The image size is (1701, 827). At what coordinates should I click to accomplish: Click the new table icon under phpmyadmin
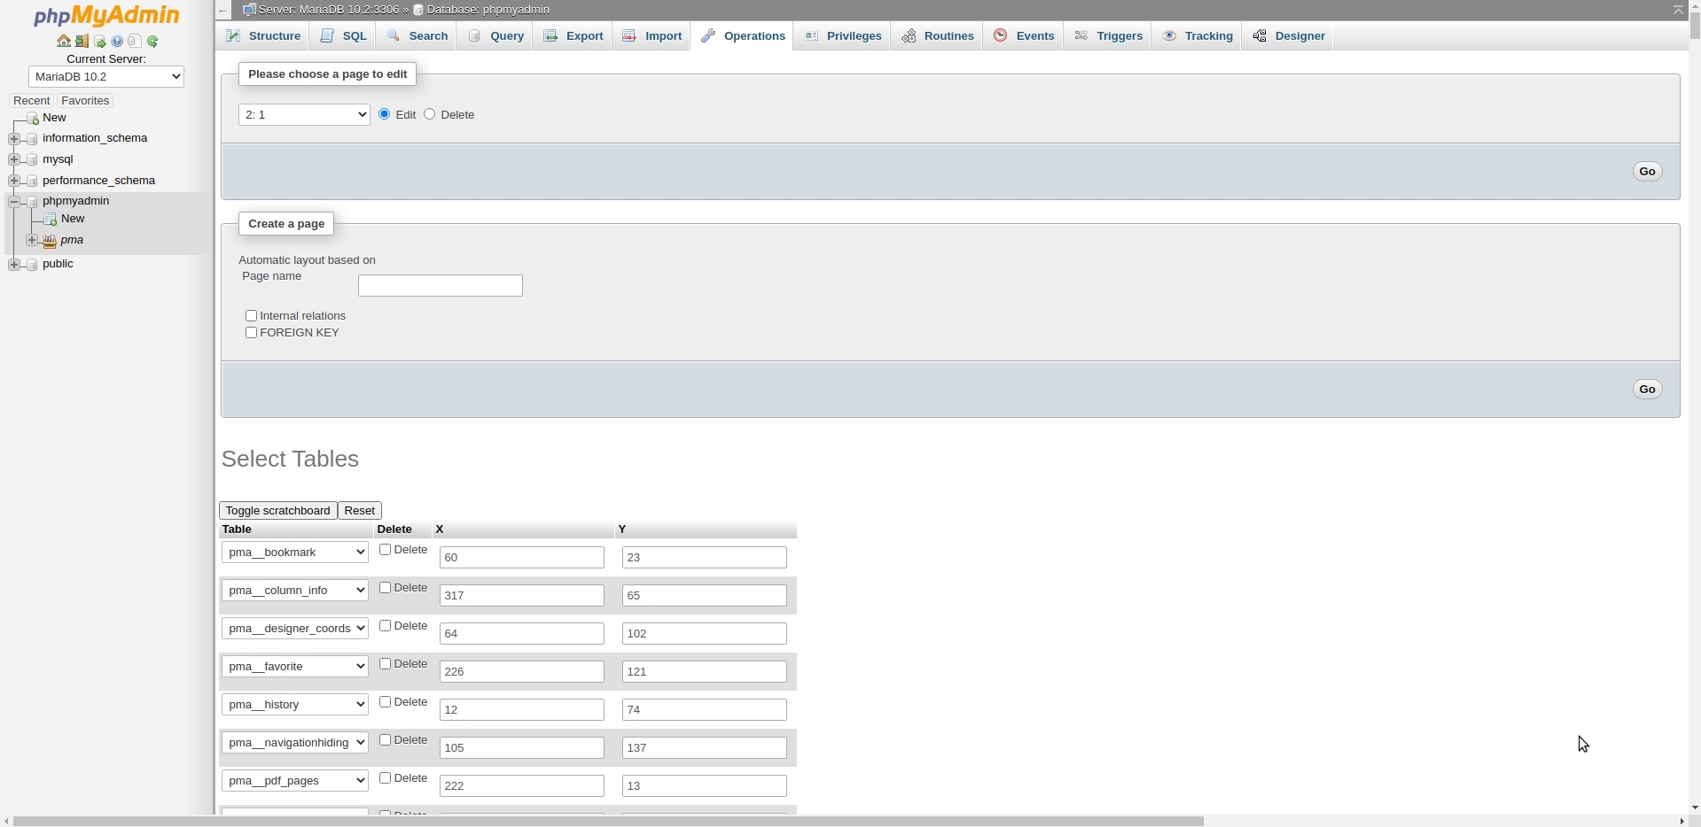[x=51, y=219]
